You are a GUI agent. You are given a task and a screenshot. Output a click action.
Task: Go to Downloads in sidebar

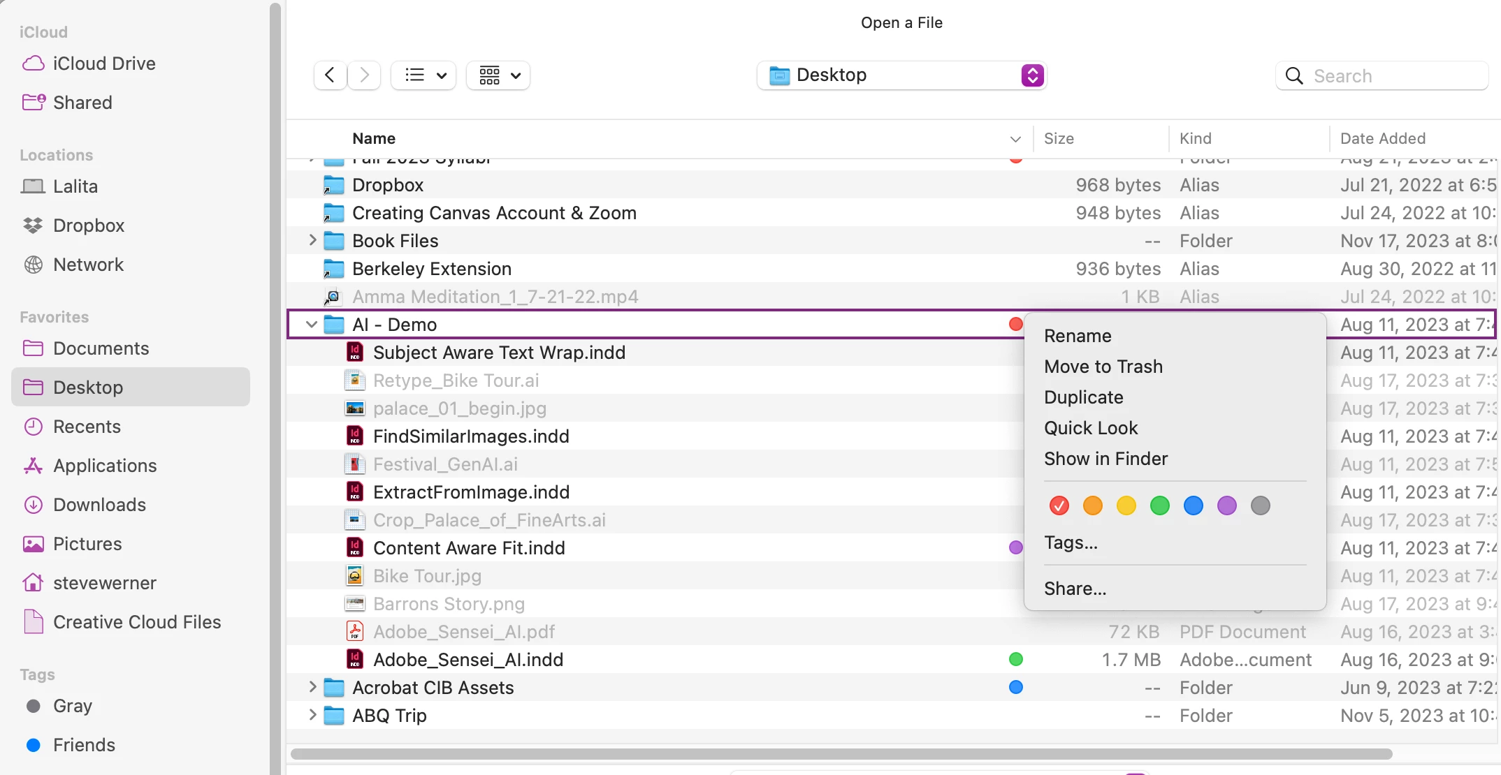click(x=99, y=505)
